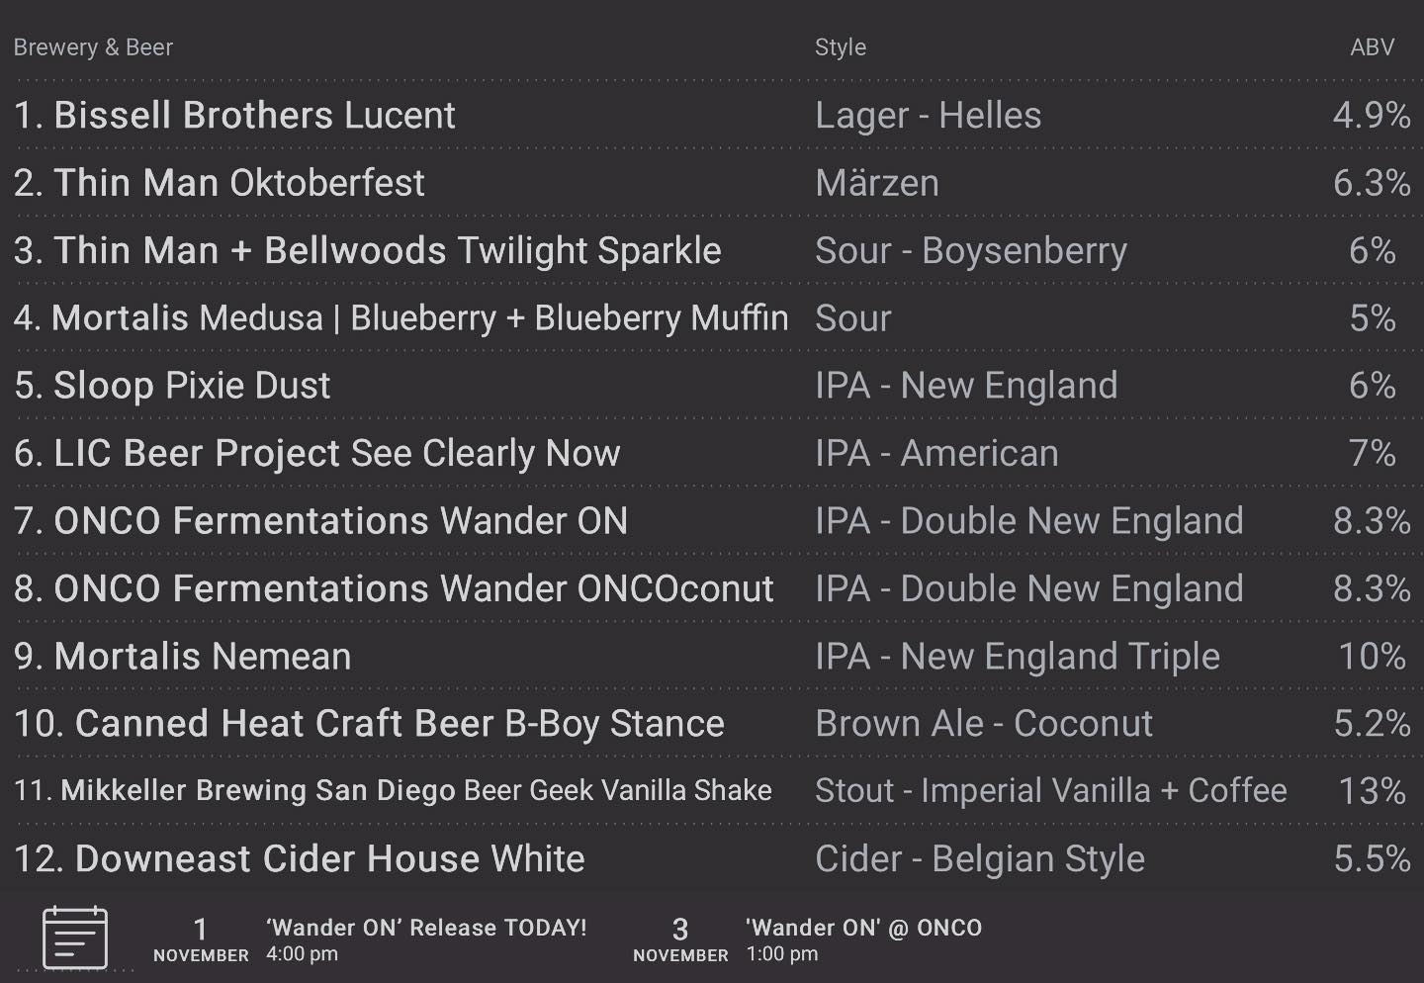Select Thin Man + Bellwoods Twilight Sparkle
1424x983 pixels.
pyautogui.click(x=712, y=251)
